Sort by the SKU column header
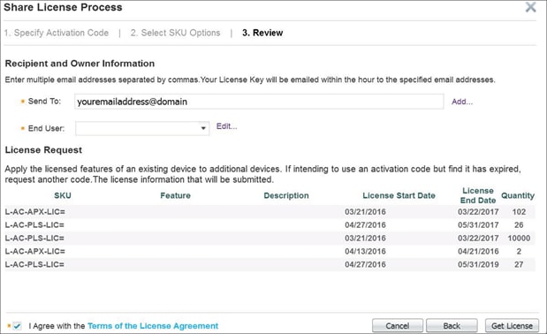This screenshot has height=334, width=547. [x=63, y=195]
